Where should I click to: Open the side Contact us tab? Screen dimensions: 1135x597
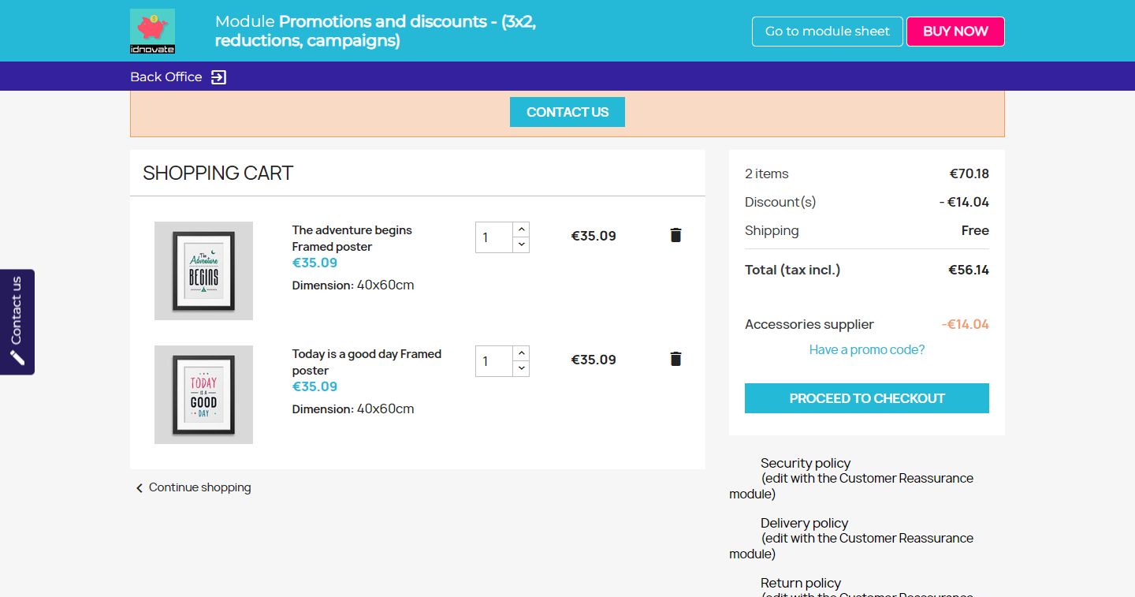17,312
